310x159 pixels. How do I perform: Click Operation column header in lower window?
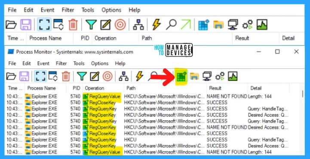(103, 88)
